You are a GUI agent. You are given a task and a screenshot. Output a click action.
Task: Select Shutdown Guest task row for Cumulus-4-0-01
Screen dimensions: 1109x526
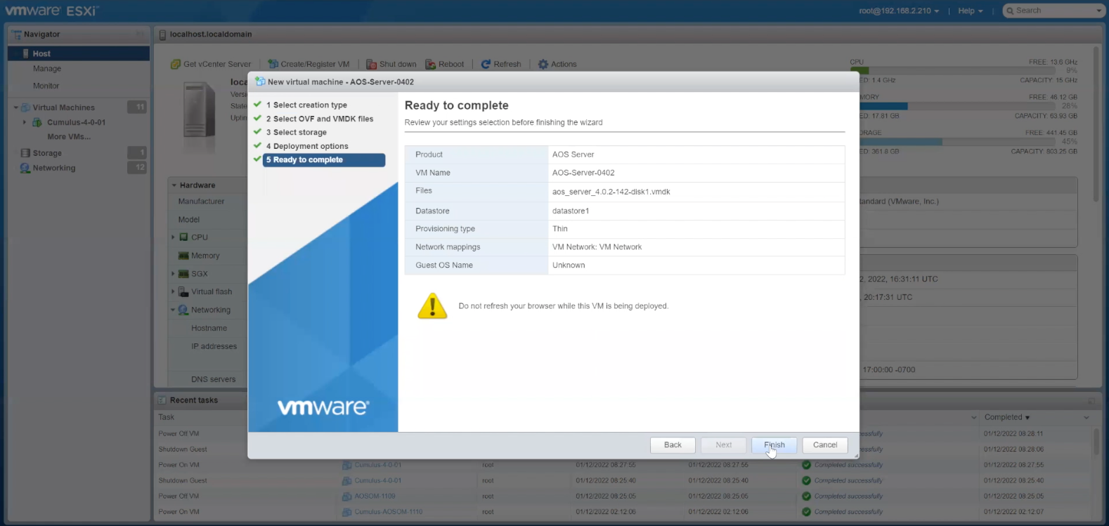click(x=625, y=480)
